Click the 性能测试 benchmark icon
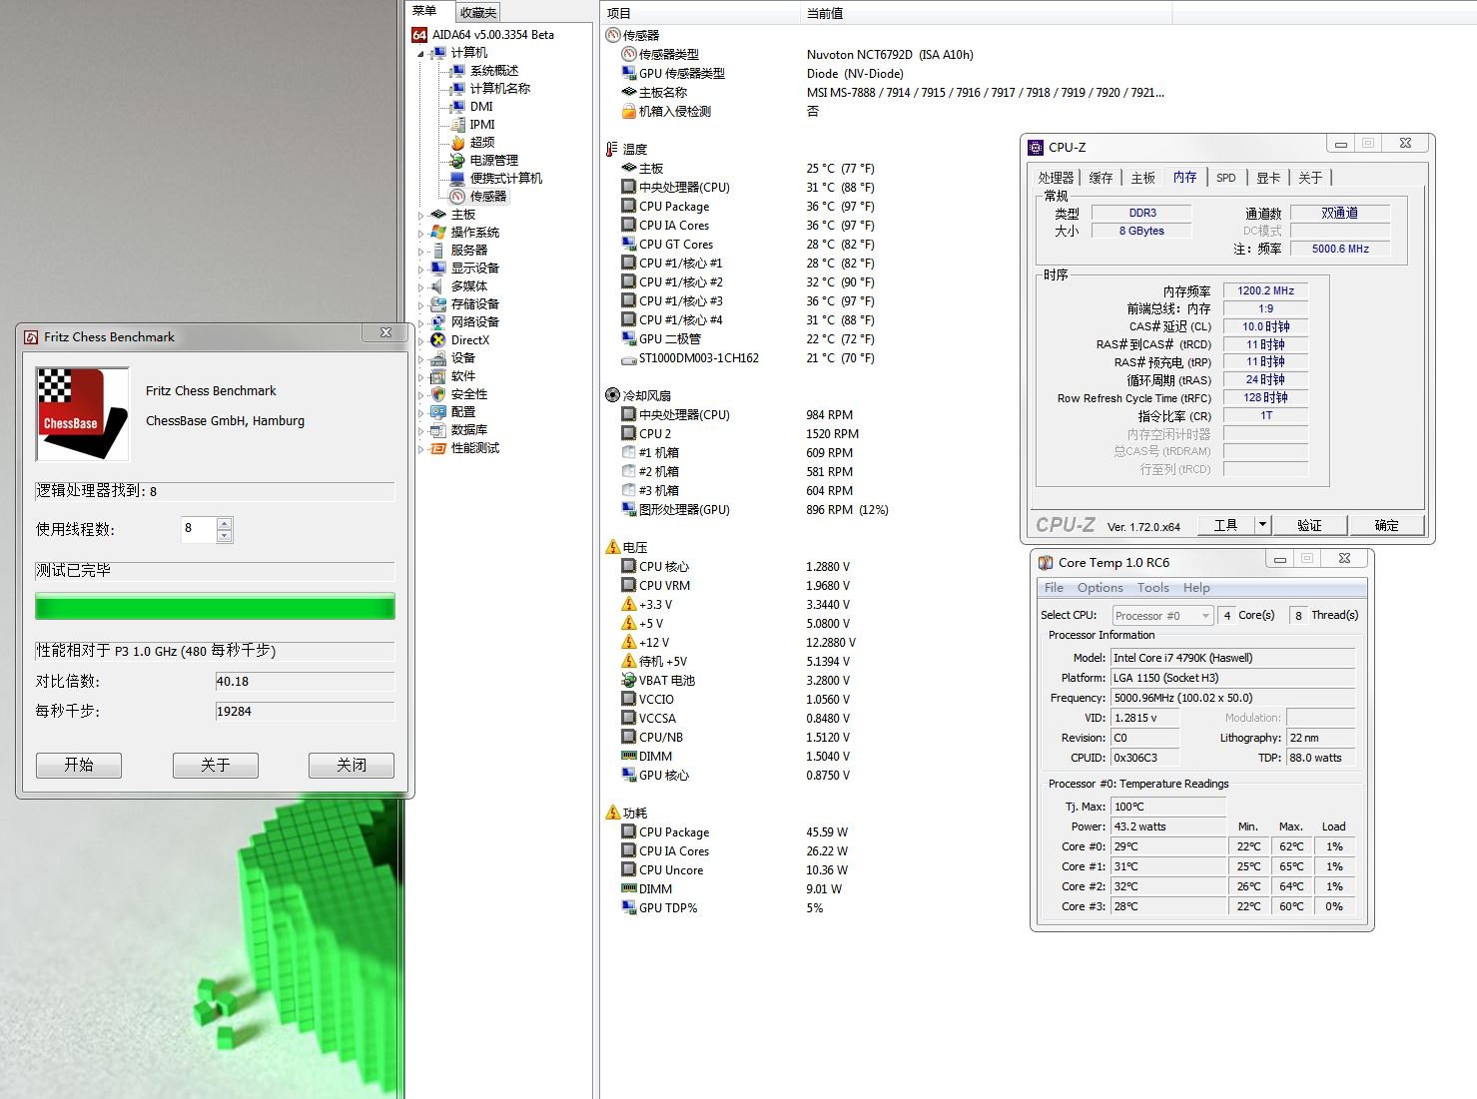This screenshot has height=1099, width=1477. (x=437, y=448)
